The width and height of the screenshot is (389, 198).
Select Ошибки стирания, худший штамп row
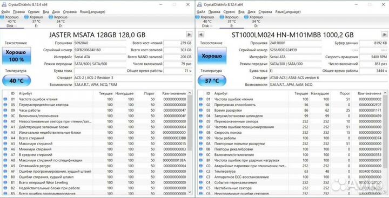(x=95, y=177)
